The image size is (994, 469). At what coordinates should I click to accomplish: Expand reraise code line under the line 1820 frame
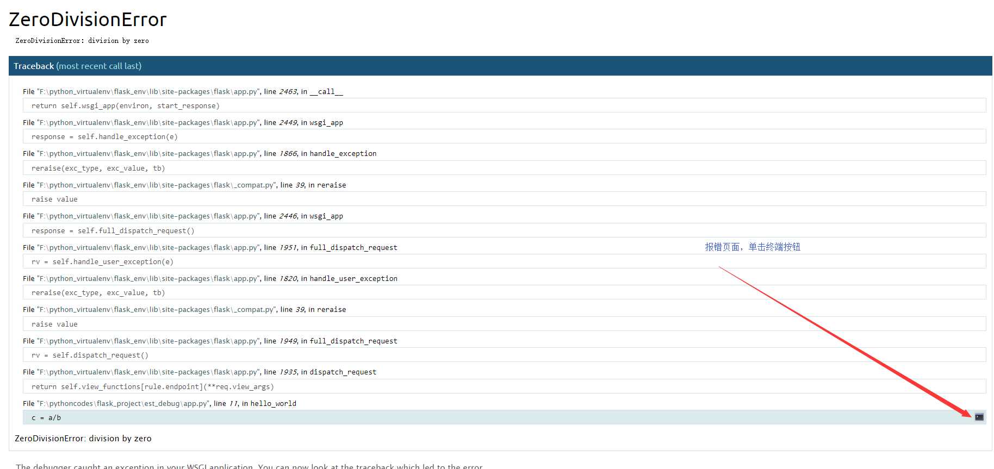tap(504, 292)
